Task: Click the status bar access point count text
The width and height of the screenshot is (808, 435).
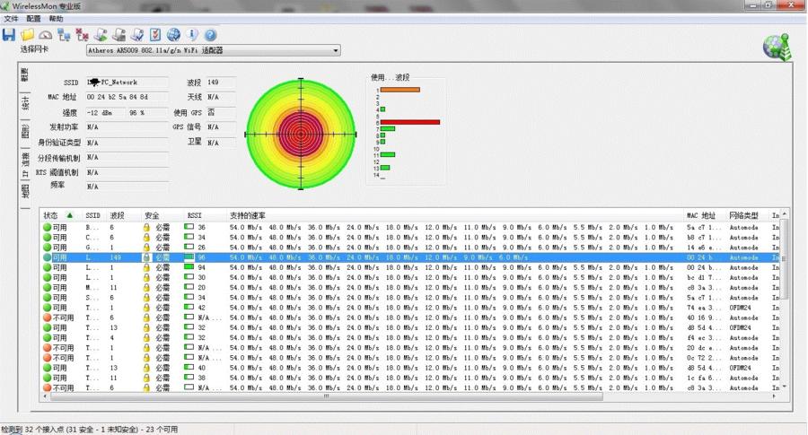Action: [x=89, y=430]
